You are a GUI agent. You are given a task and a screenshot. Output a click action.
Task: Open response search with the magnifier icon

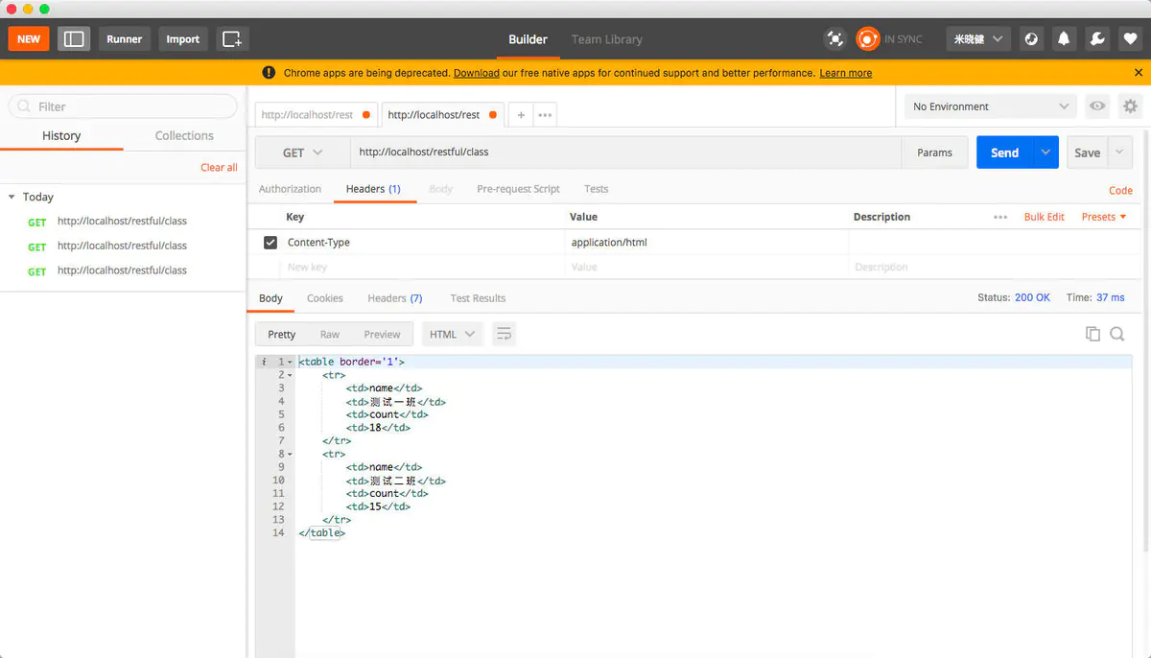tap(1117, 334)
